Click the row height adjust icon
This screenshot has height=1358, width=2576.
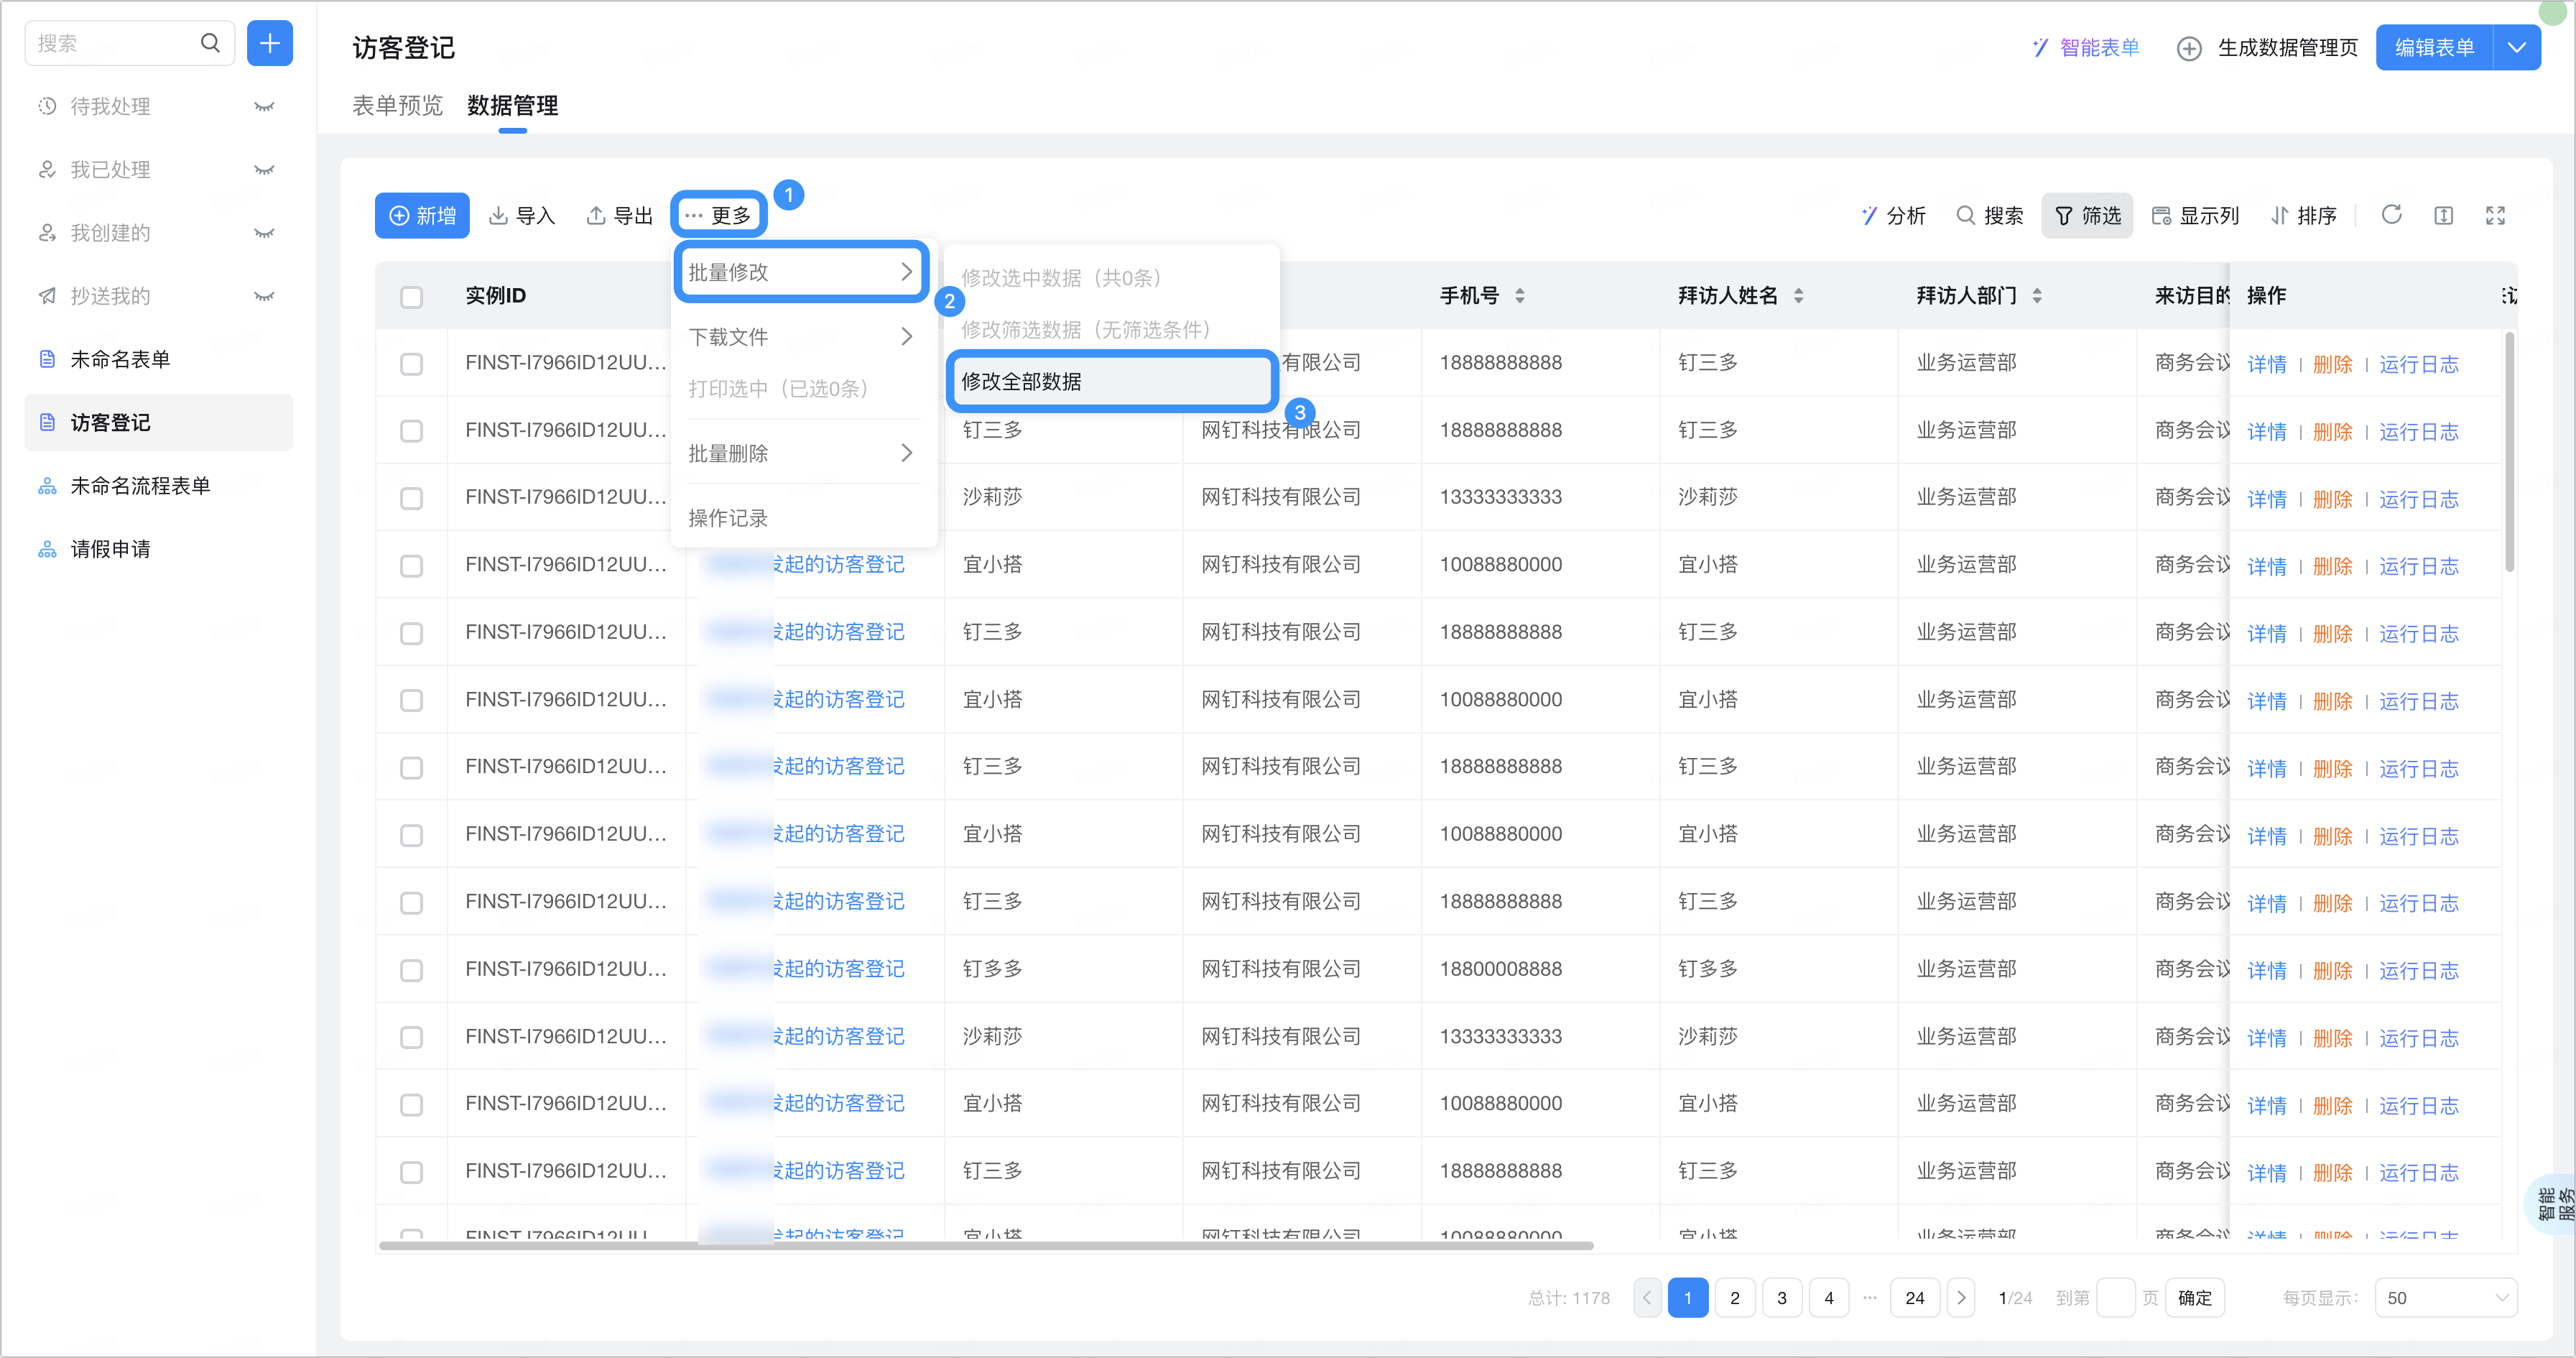2443,215
